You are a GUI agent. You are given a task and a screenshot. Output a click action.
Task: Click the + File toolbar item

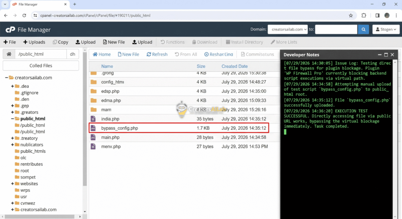coord(9,42)
